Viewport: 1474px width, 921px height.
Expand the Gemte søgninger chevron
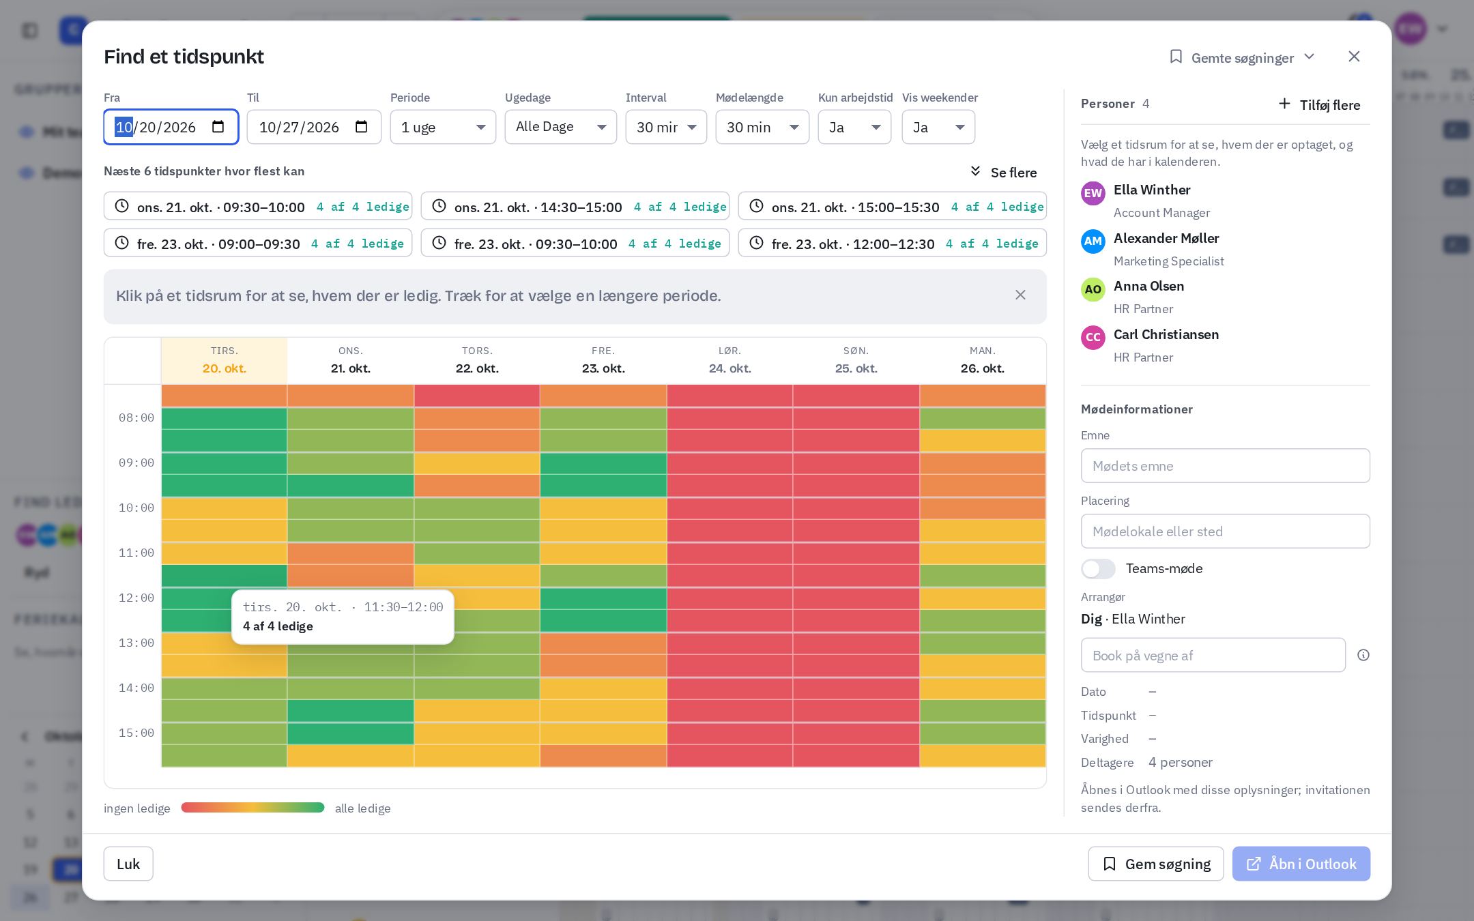1309,57
